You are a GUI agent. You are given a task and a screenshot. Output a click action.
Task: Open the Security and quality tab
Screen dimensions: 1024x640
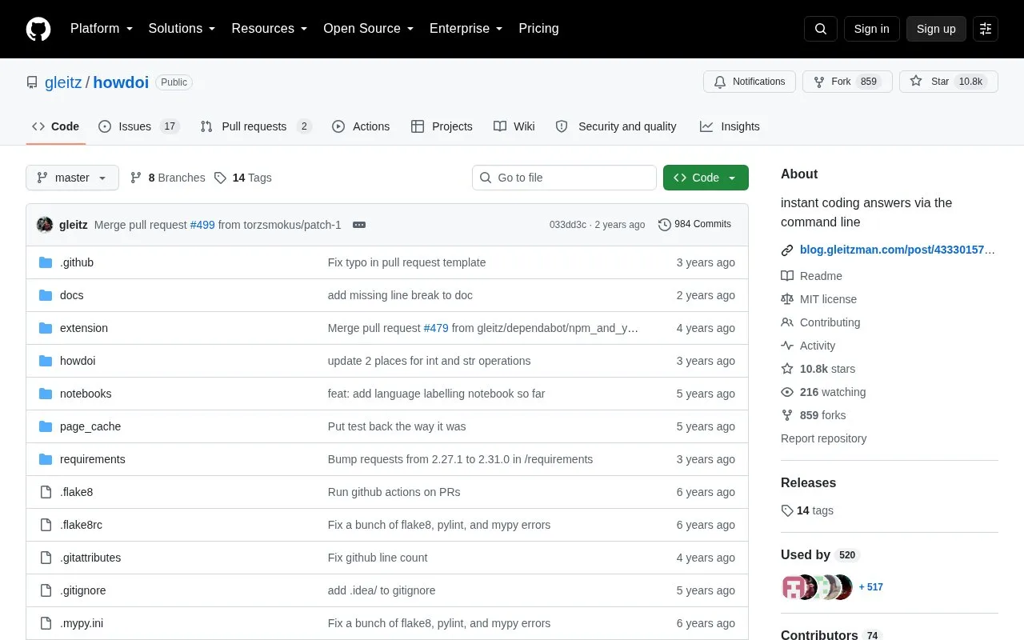coord(616,126)
